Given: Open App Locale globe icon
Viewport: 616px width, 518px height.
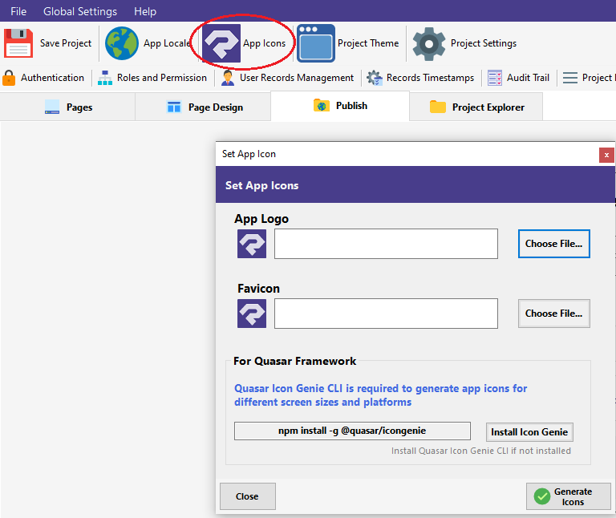Looking at the screenshot, I should coord(122,43).
